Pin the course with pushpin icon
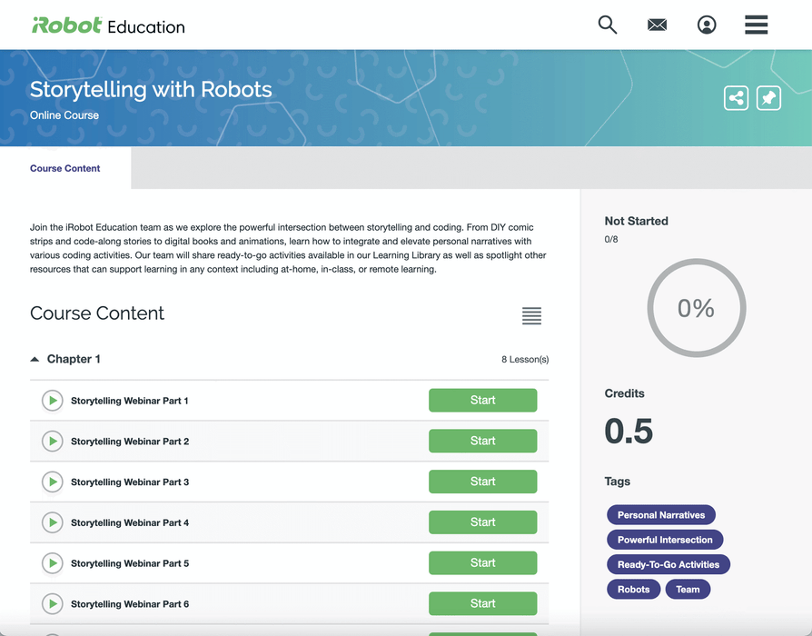 768,98
